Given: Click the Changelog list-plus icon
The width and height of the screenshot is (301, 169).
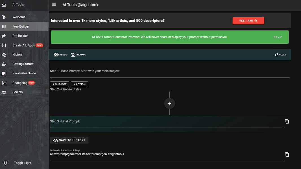Looking at the screenshot, I should 4,83.
